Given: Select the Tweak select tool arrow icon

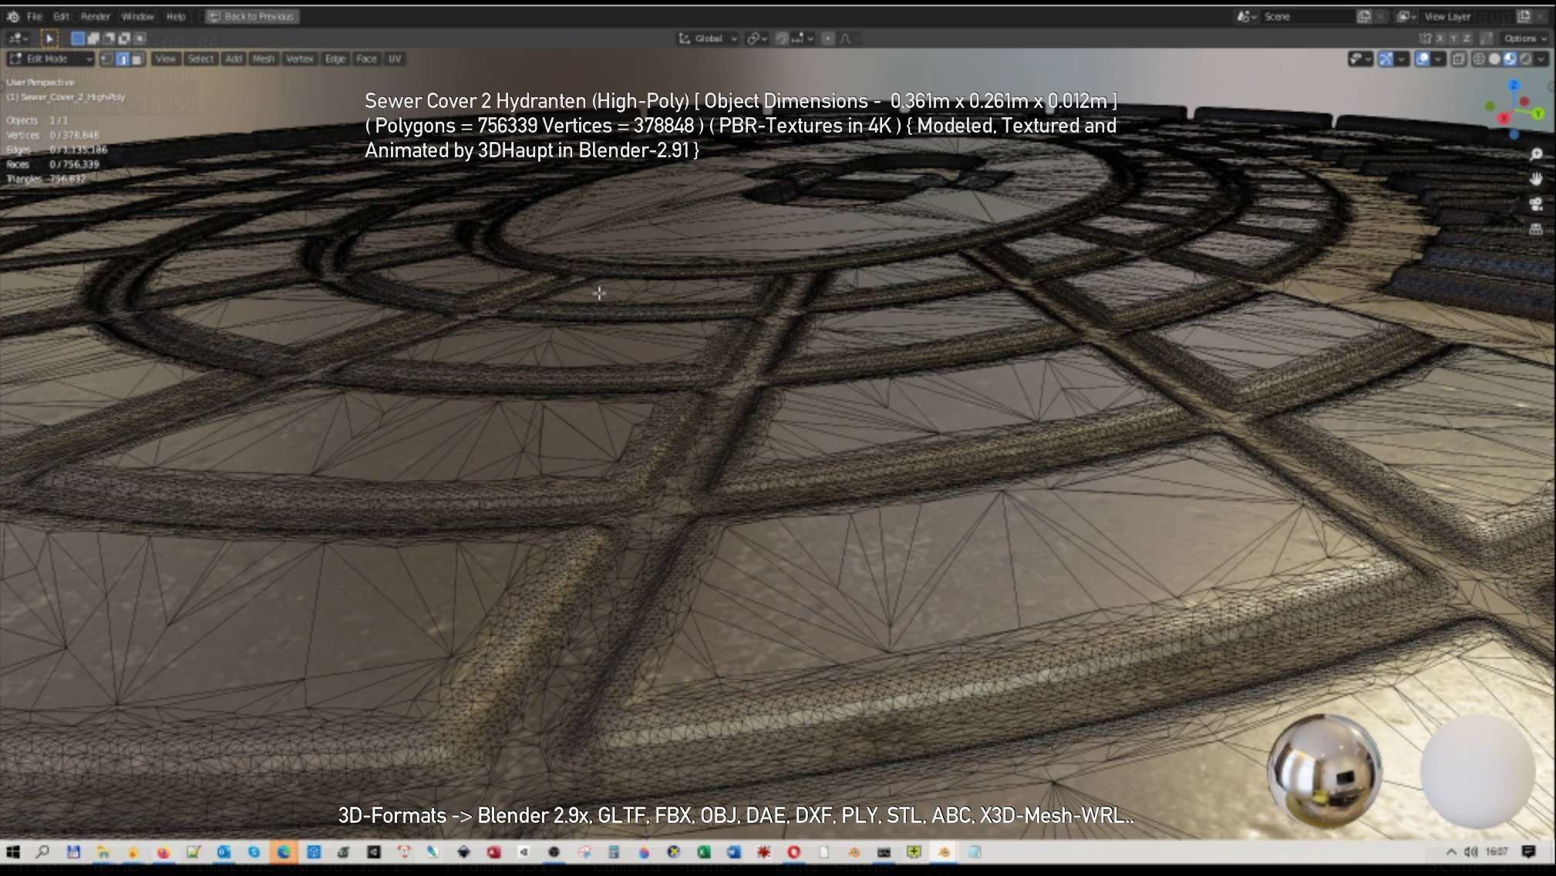Looking at the screenshot, I should [x=49, y=38].
